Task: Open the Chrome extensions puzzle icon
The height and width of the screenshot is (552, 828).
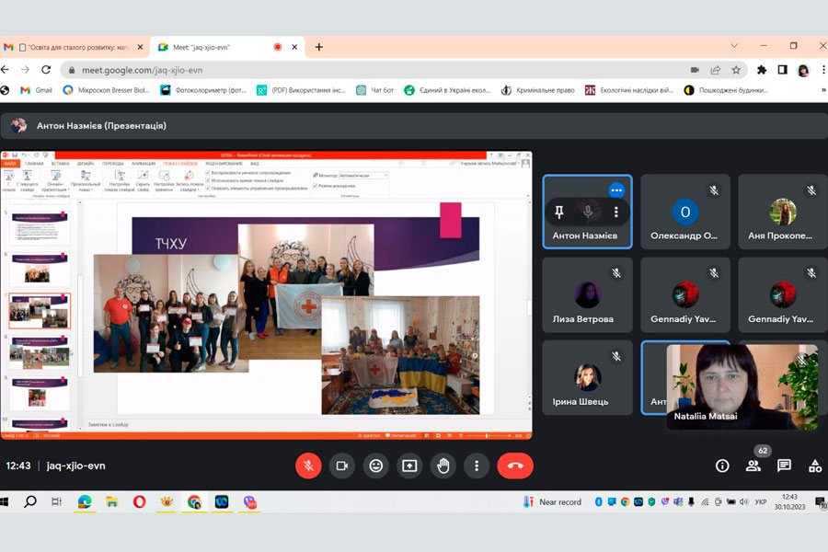Action: click(762, 70)
